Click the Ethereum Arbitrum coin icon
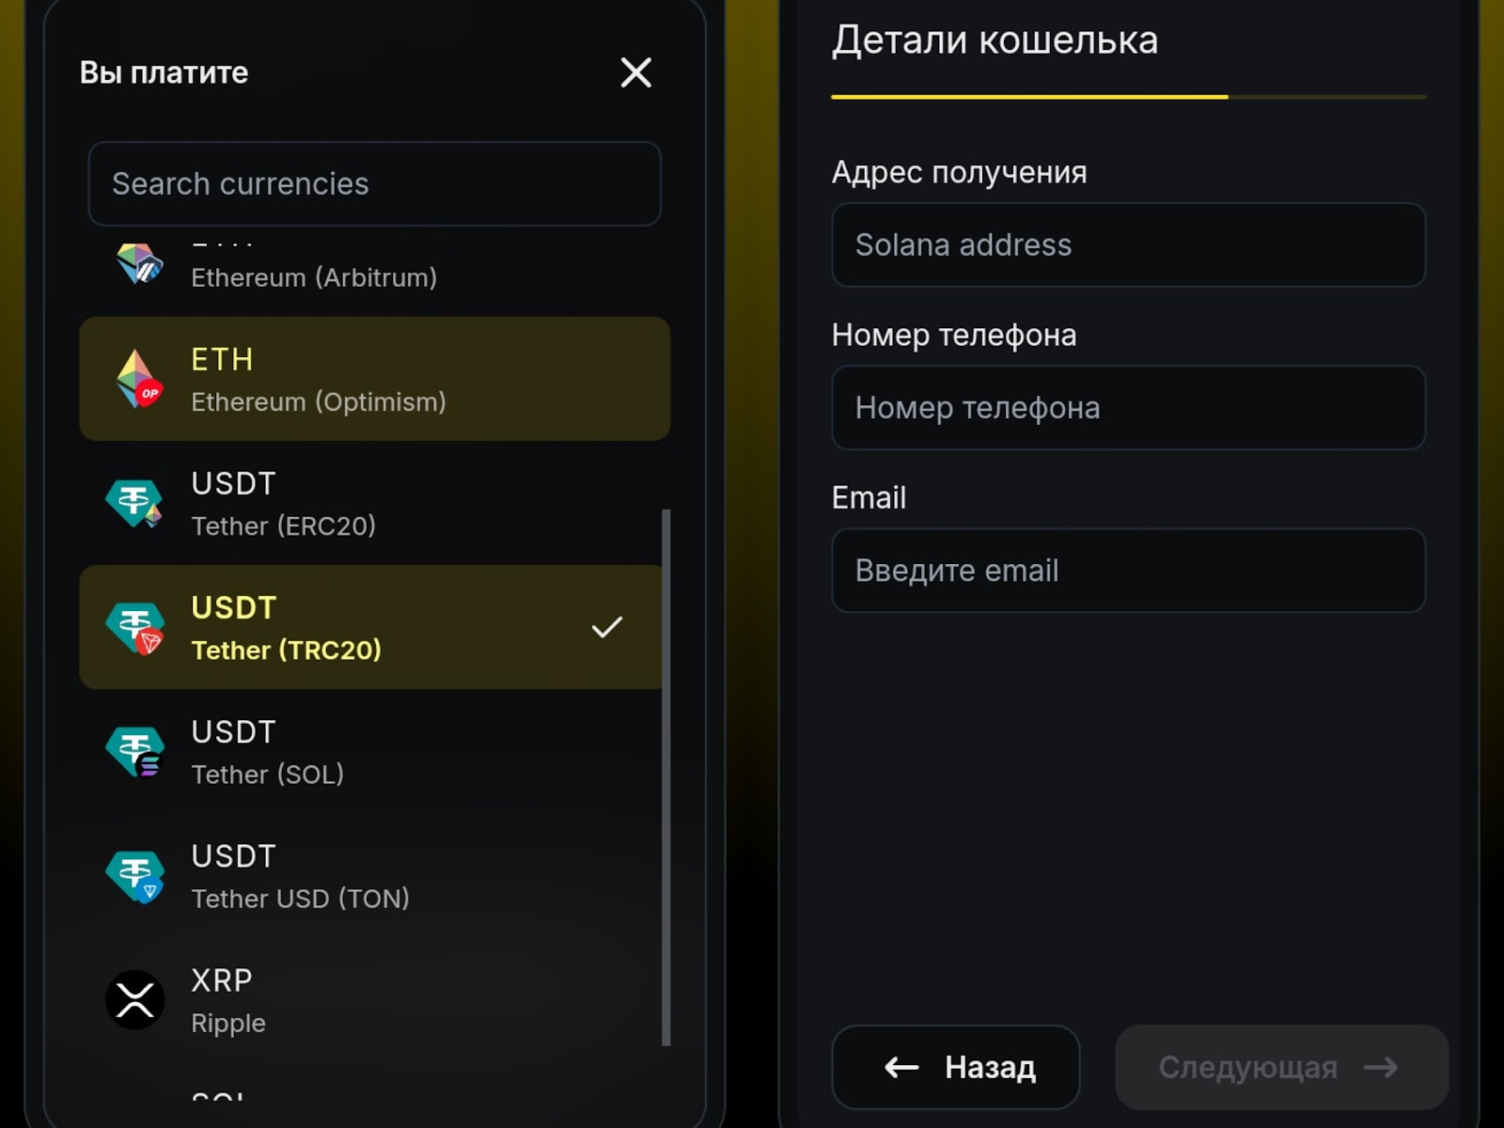Viewport: 1504px width, 1128px height. point(138,264)
